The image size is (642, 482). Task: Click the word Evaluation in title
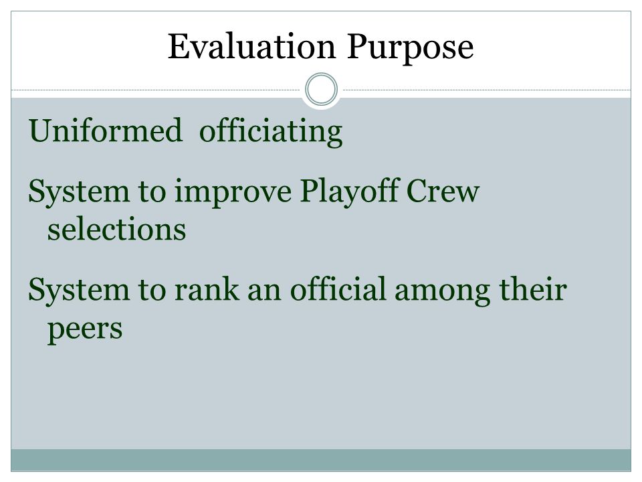click(x=252, y=46)
